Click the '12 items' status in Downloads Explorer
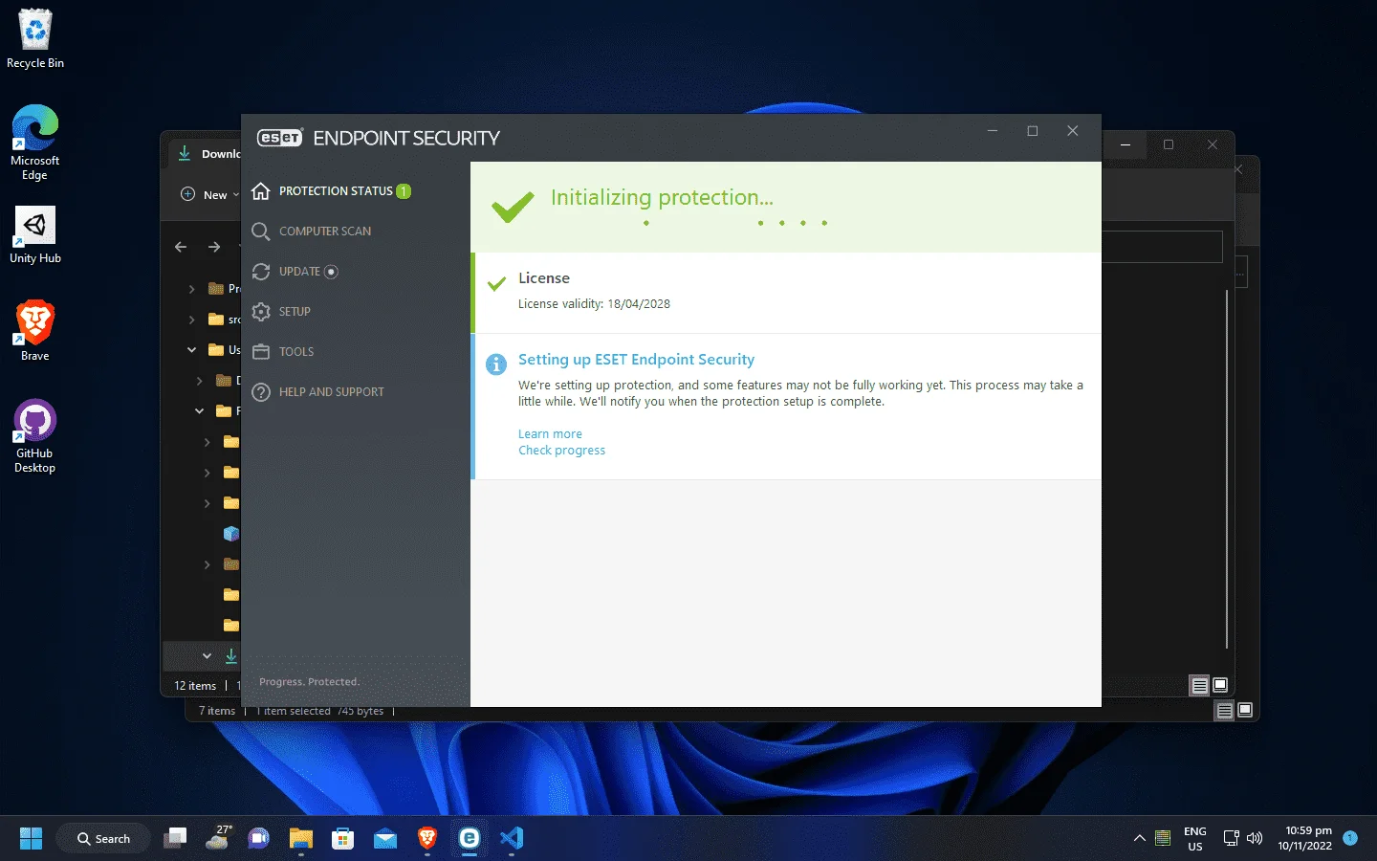 (x=195, y=686)
